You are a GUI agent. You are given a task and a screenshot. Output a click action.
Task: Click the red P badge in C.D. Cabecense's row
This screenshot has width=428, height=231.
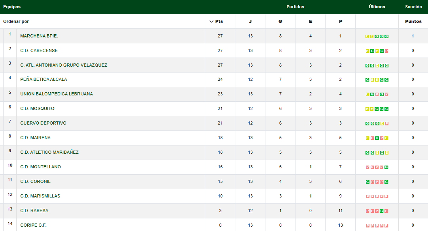tap(386, 51)
